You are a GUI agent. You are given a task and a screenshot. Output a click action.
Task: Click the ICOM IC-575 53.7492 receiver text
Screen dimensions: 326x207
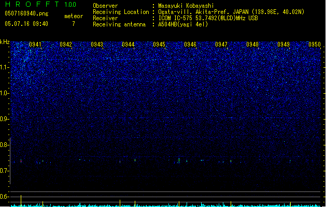tap(208, 18)
